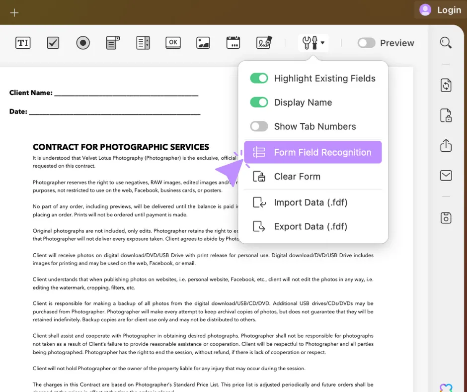Disable Highlight Existing Fields
This screenshot has height=392, width=467.
pos(258,78)
